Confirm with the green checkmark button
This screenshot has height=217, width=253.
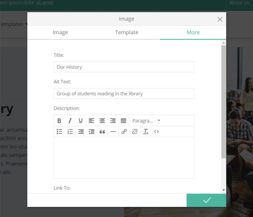(206, 200)
